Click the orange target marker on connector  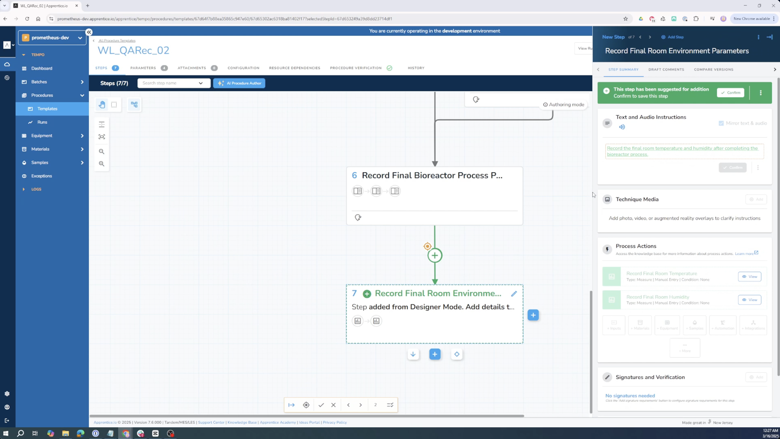click(x=427, y=246)
